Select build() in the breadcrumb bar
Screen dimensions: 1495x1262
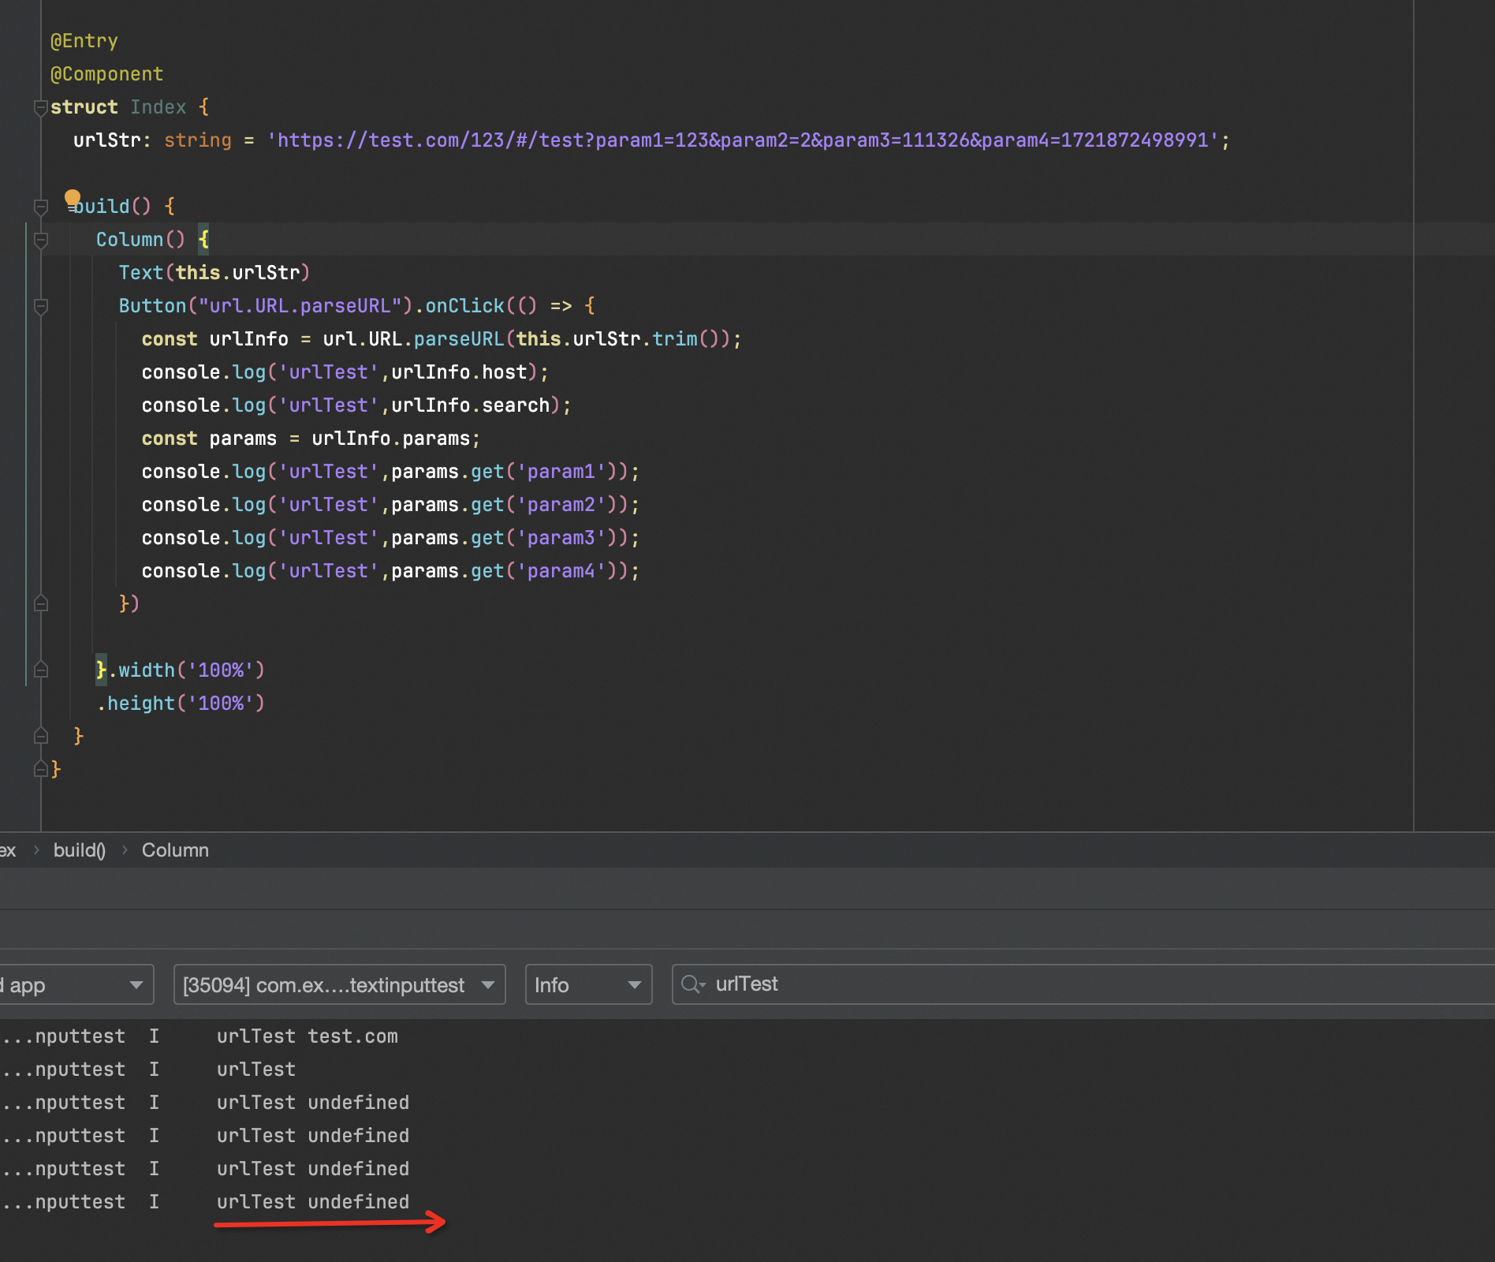tap(80, 850)
